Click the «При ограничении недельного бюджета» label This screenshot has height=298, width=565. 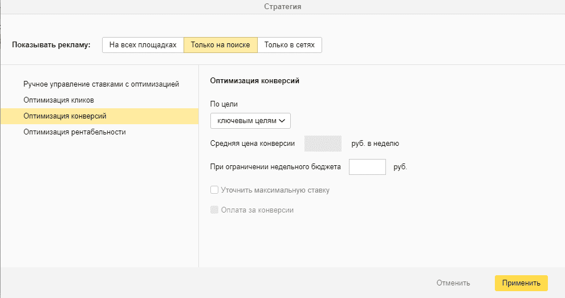click(x=275, y=168)
